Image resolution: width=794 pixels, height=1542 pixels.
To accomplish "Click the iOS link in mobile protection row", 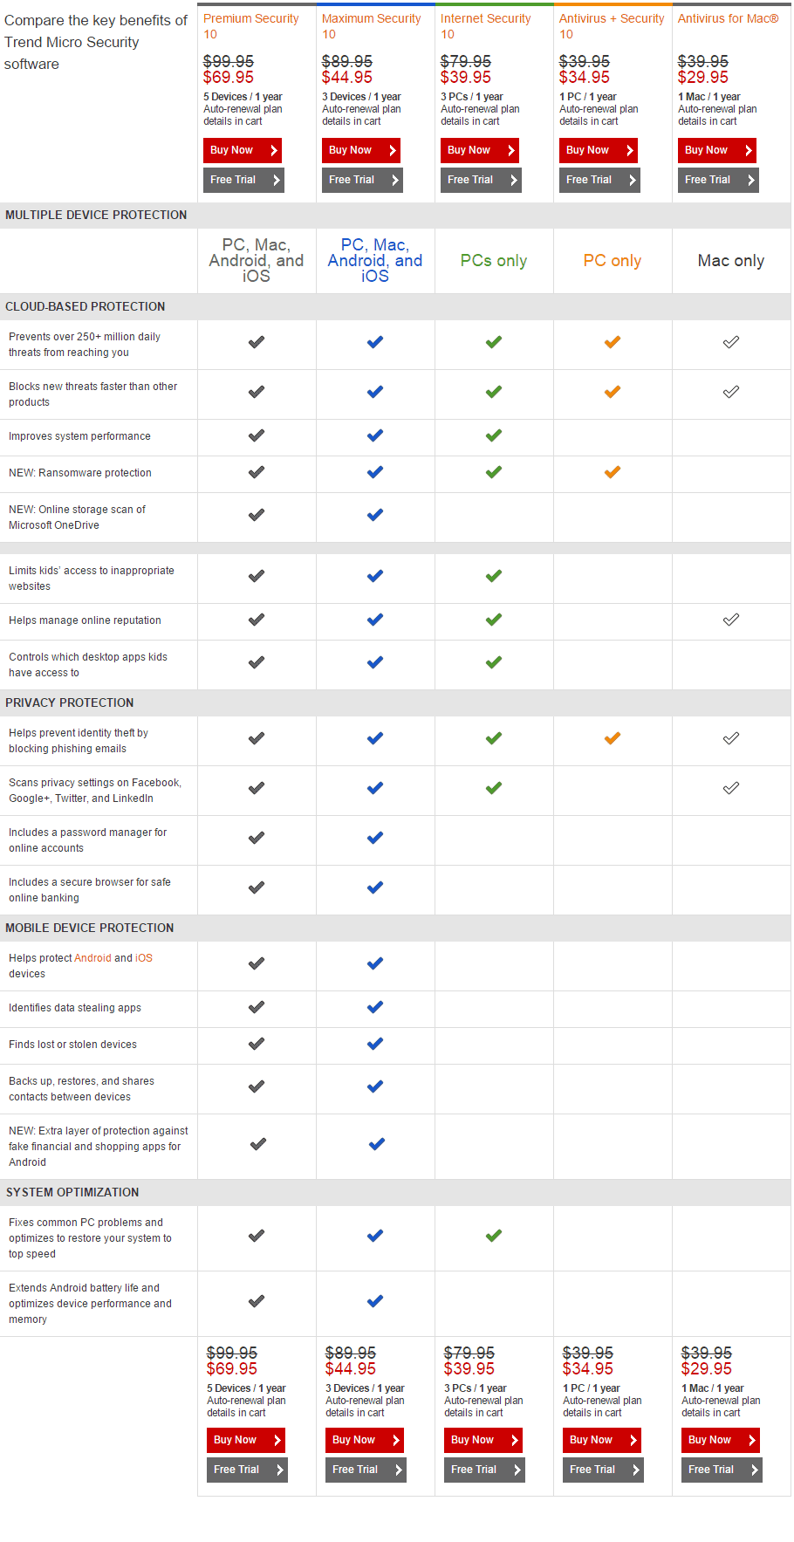I will 144,958.
